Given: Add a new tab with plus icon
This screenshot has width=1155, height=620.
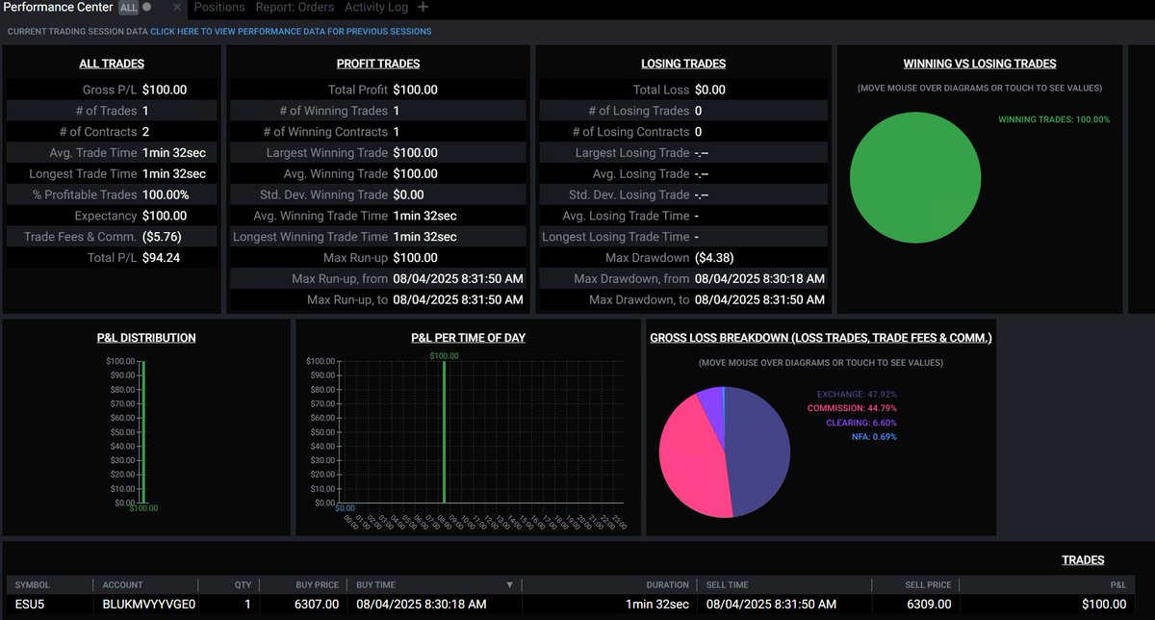Looking at the screenshot, I should coord(423,7).
